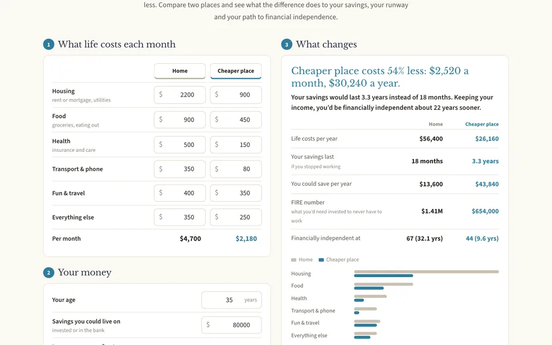Click the 18 months savings value
552x345 pixels.
pyautogui.click(x=427, y=161)
